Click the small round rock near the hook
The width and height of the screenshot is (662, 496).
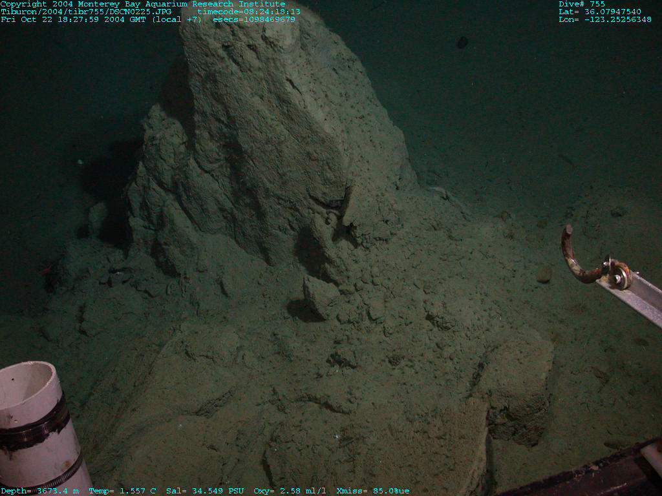[544, 274]
